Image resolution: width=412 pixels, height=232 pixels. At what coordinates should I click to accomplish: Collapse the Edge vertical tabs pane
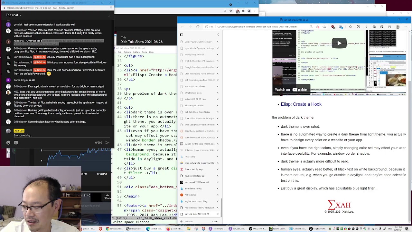point(218,34)
